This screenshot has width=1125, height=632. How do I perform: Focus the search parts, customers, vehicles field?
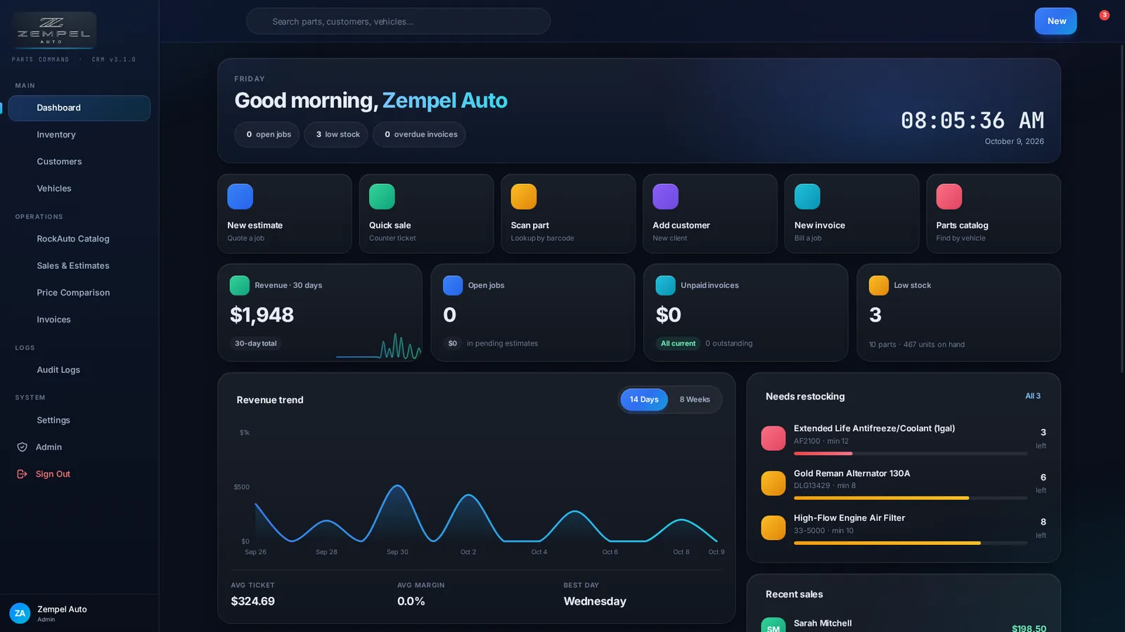click(398, 21)
